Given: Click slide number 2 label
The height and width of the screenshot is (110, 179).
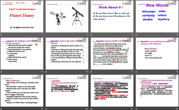Looking at the screenshot, I should [87, 34].
